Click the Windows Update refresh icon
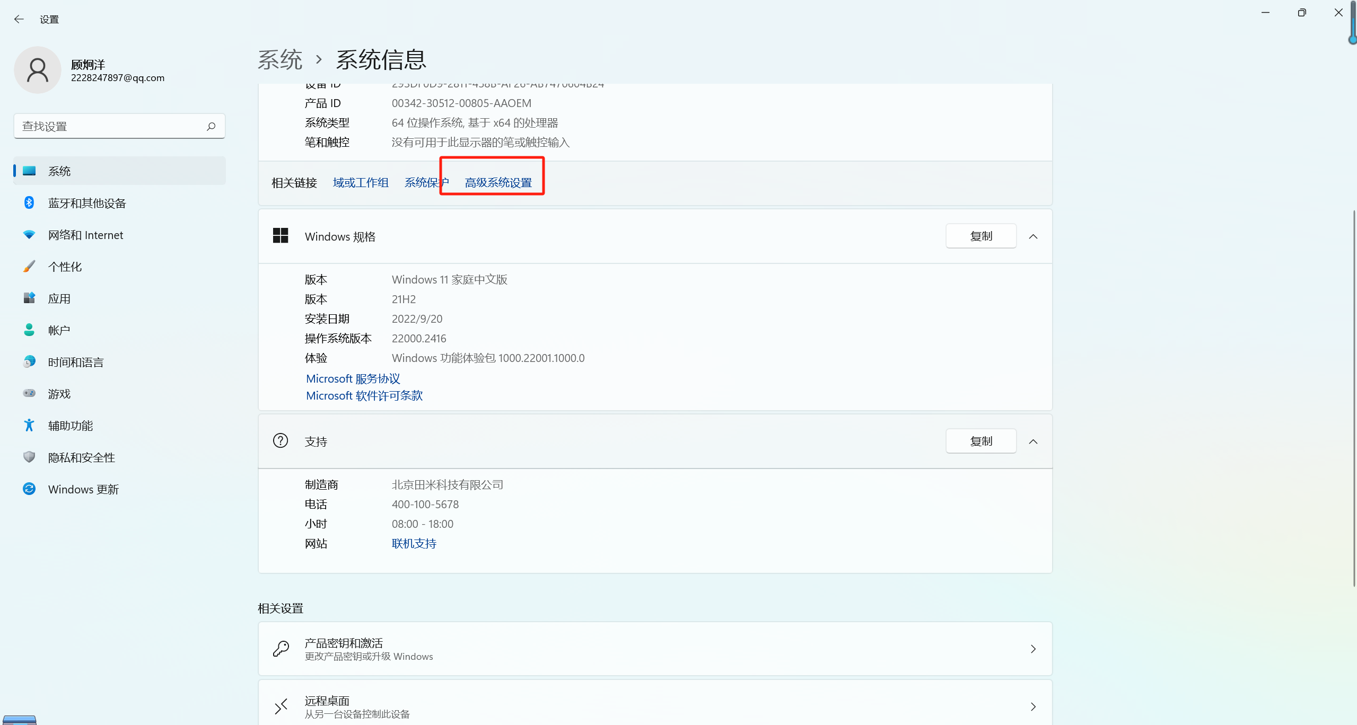 point(29,489)
